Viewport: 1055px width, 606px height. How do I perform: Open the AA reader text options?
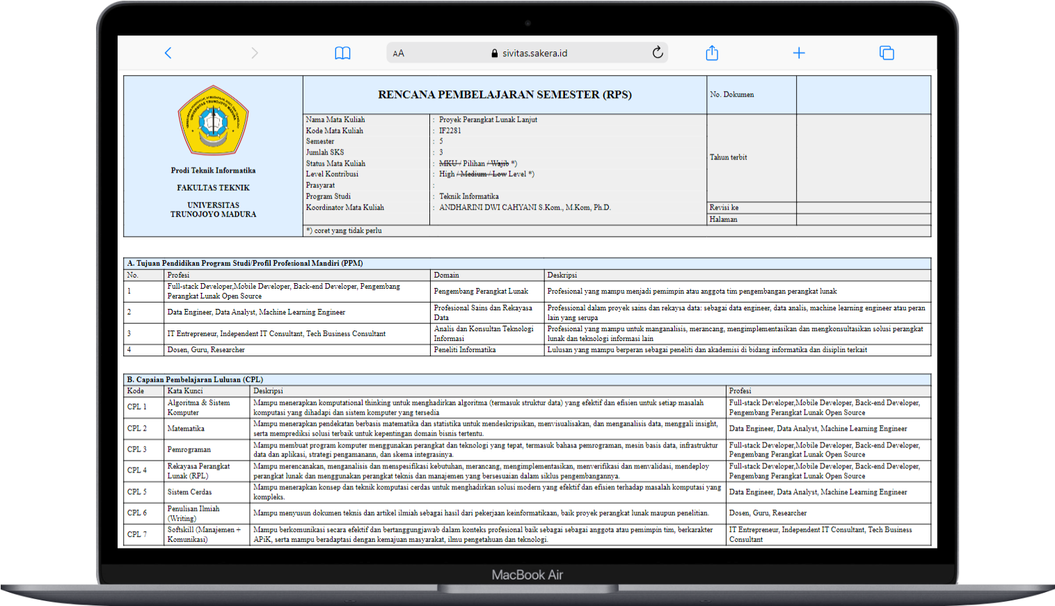click(x=398, y=54)
